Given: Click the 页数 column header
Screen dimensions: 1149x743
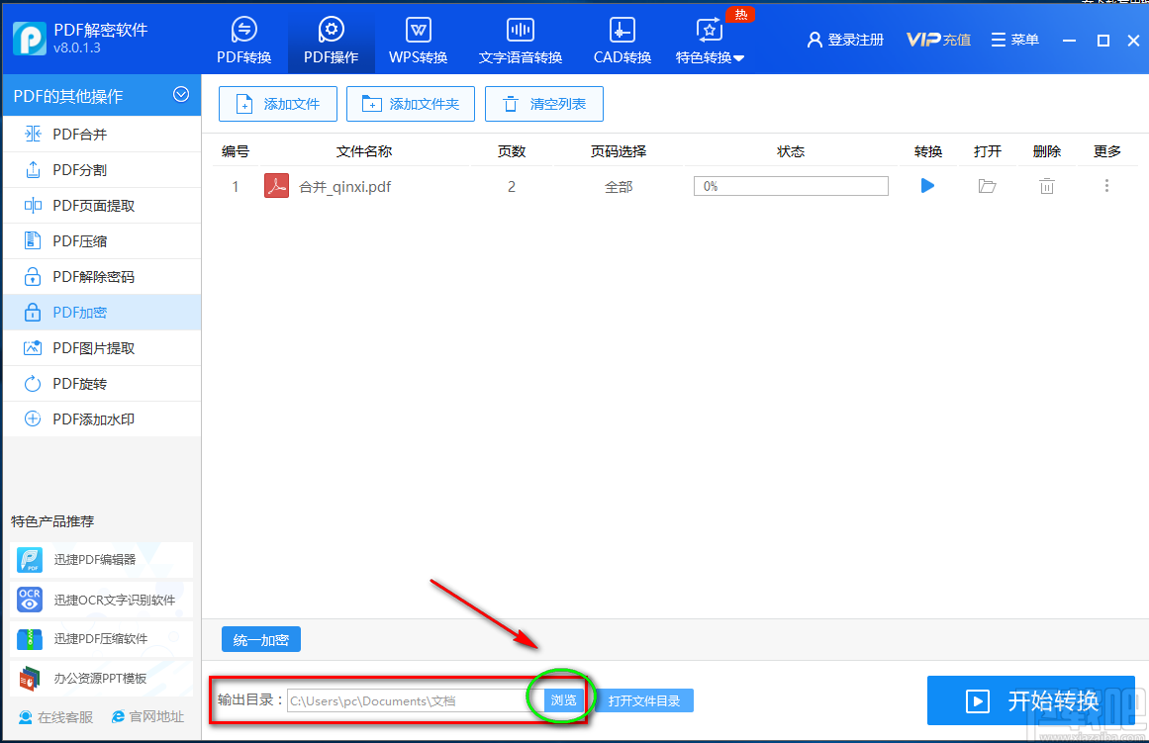Looking at the screenshot, I should click(512, 151).
